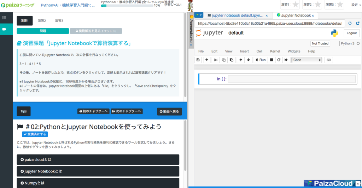Open the View menu
Viewport: 362px width, 188px height.
pyautogui.click(x=229, y=51)
